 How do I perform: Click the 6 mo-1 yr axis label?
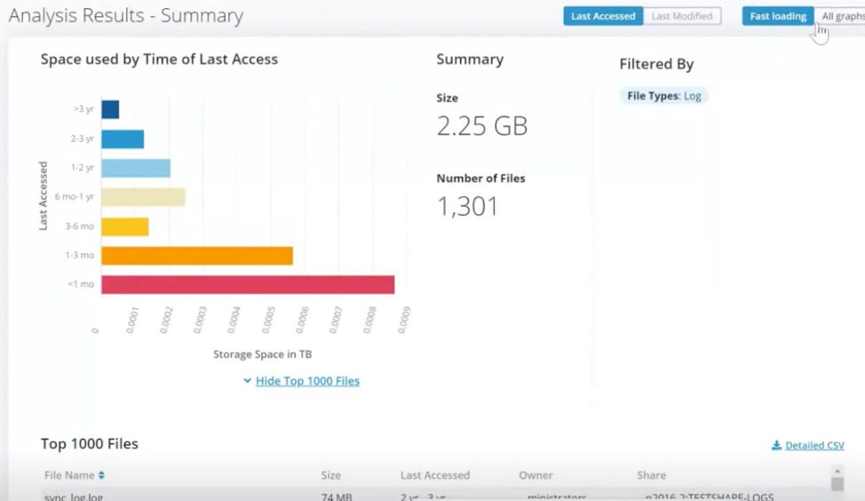coord(75,196)
